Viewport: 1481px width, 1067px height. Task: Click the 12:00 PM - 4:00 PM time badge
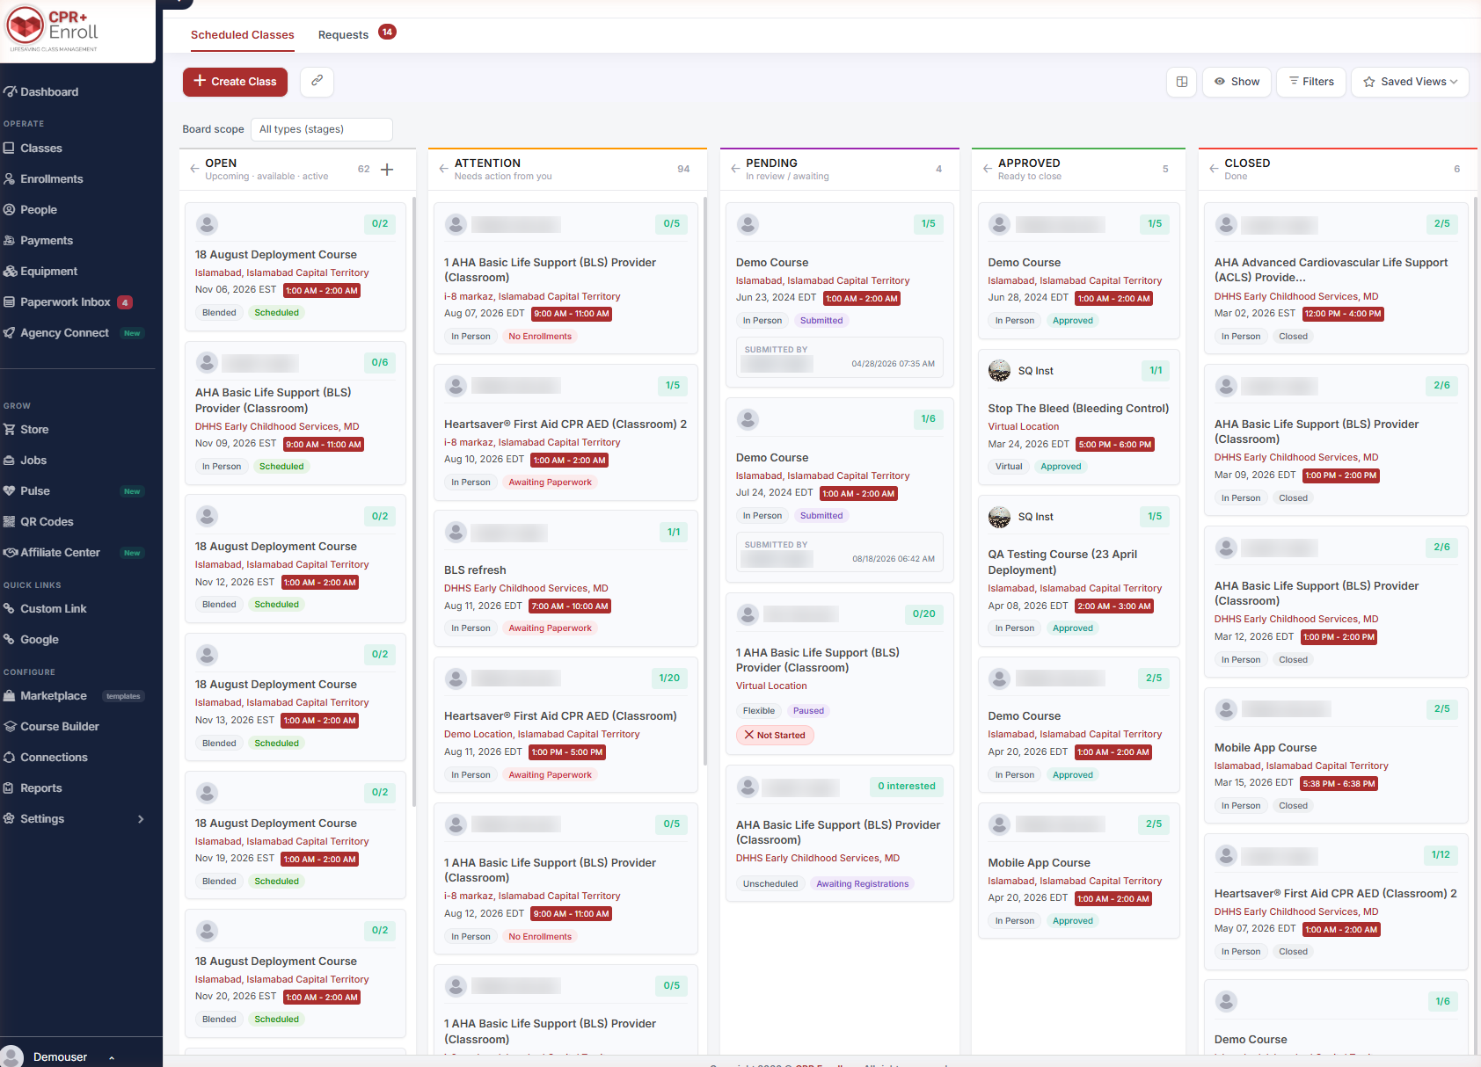[x=1344, y=314]
